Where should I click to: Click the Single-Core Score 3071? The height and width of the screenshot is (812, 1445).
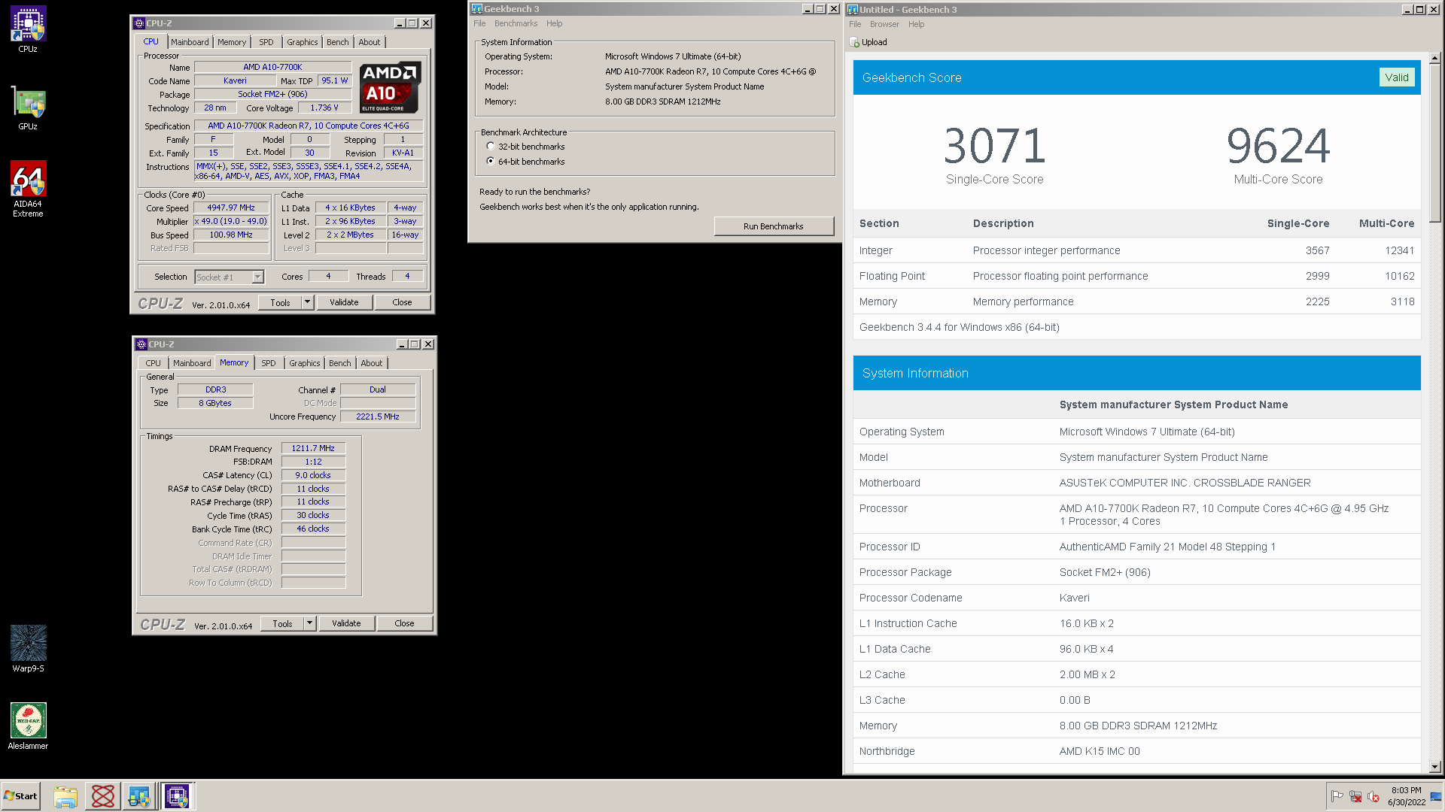click(995, 145)
